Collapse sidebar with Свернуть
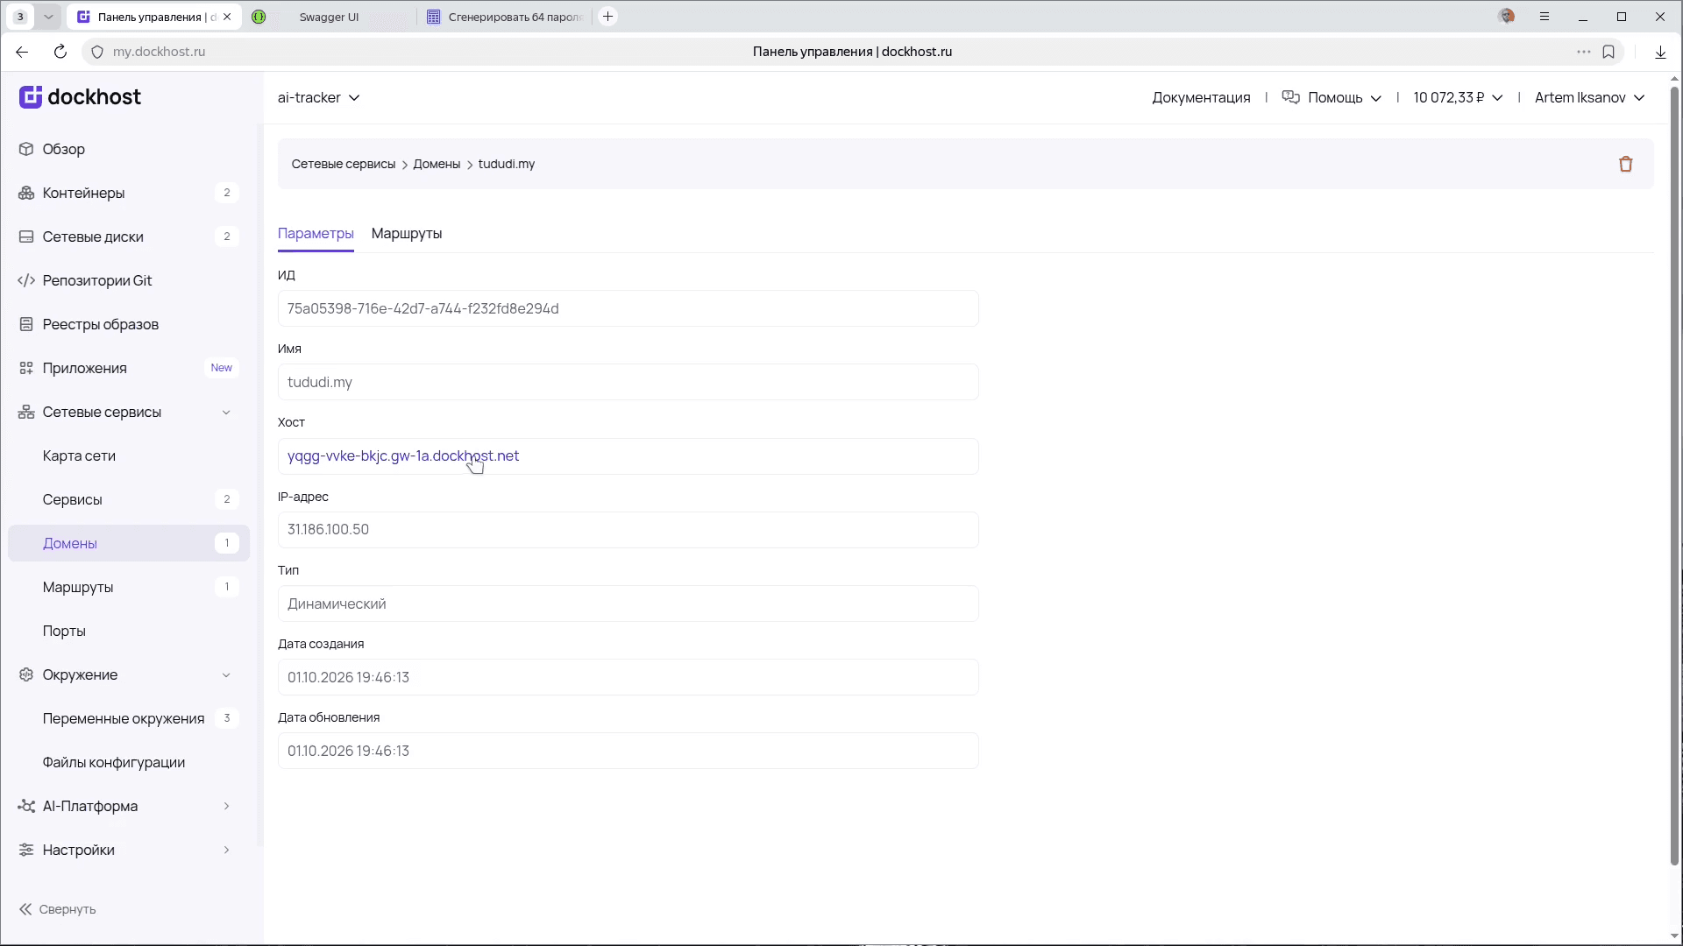Viewport: 1683px width, 946px height. tap(58, 909)
